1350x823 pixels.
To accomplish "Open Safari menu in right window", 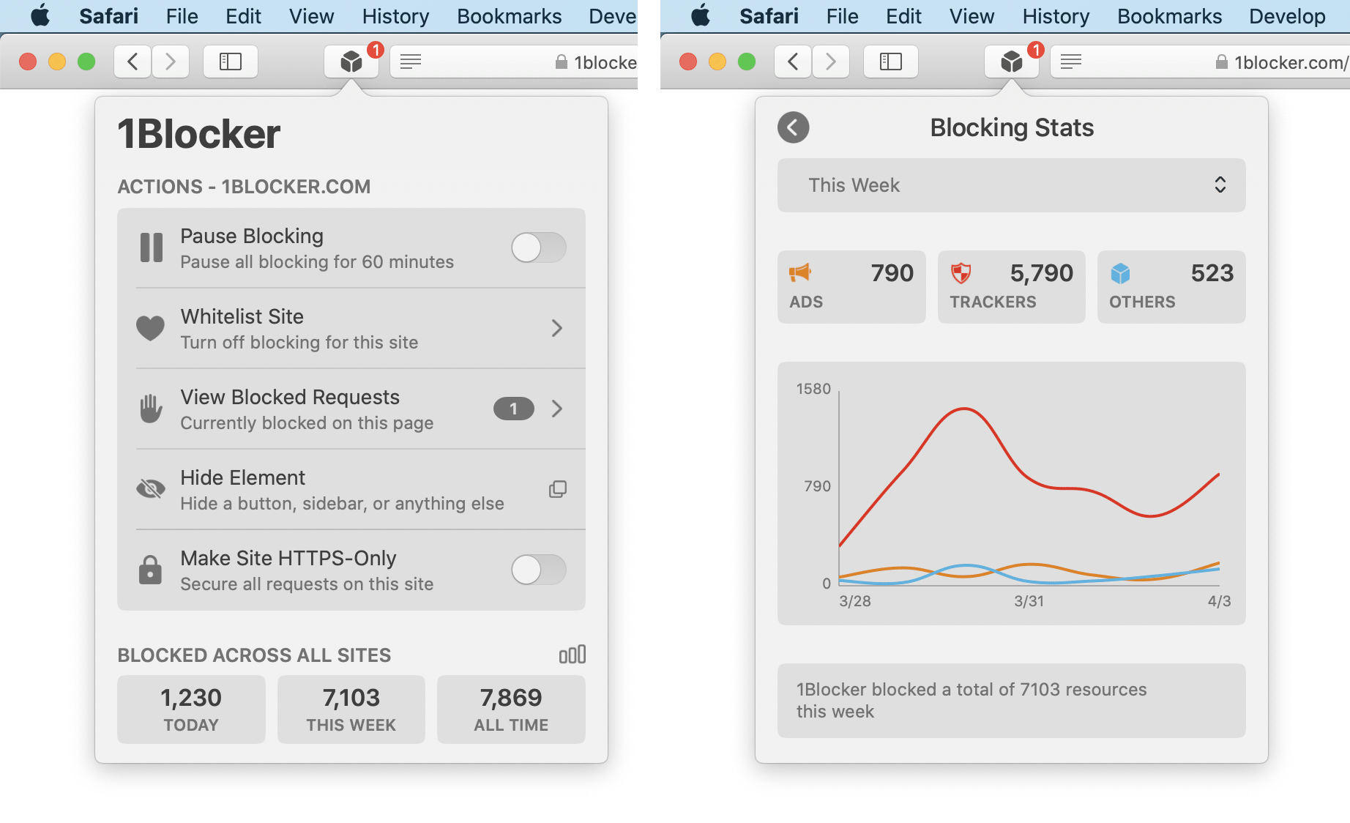I will point(769,16).
